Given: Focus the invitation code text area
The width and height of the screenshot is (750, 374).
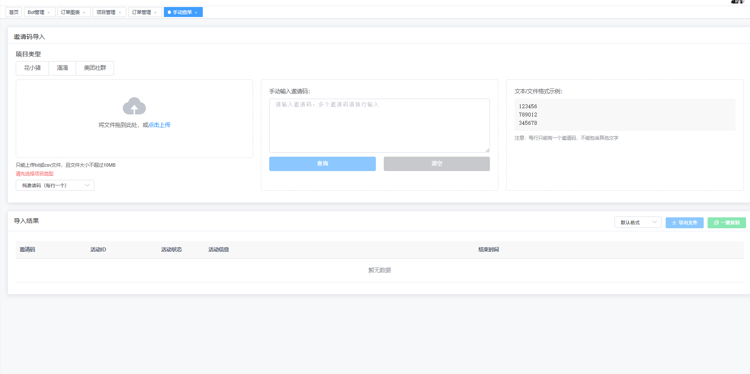Looking at the screenshot, I should tap(379, 126).
